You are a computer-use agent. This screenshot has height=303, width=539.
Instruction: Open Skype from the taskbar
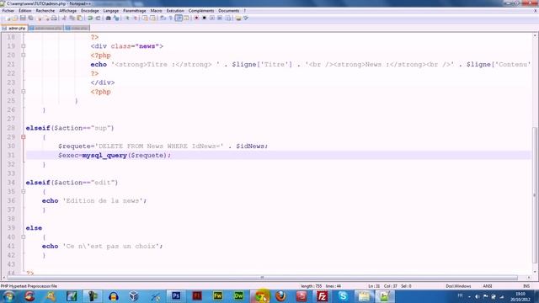[x=343, y=296]
